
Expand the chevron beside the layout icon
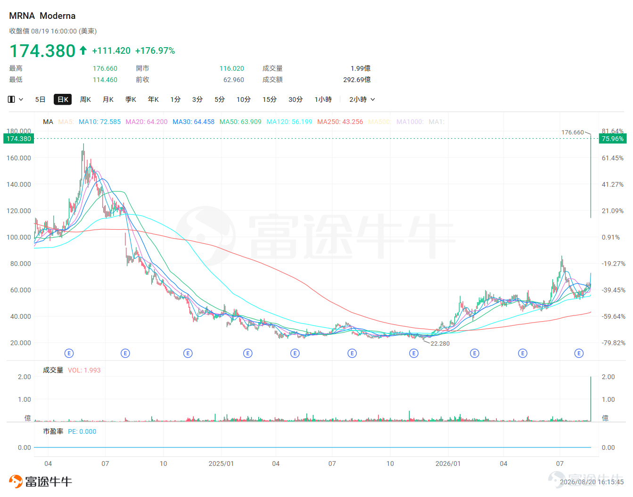21,99
